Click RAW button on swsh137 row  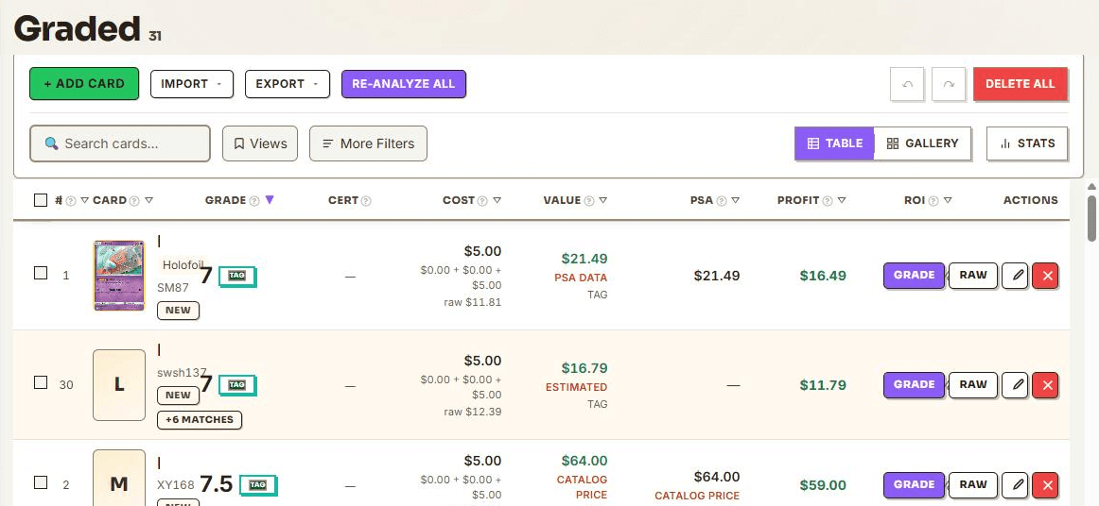[x=973, y=384]
